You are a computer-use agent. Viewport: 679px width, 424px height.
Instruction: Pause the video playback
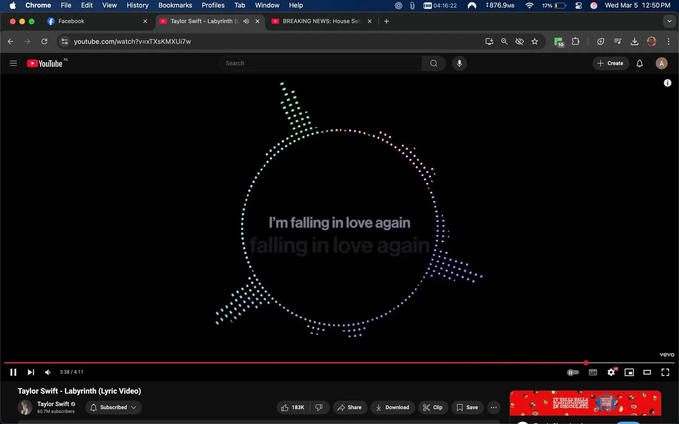(13, 372)
